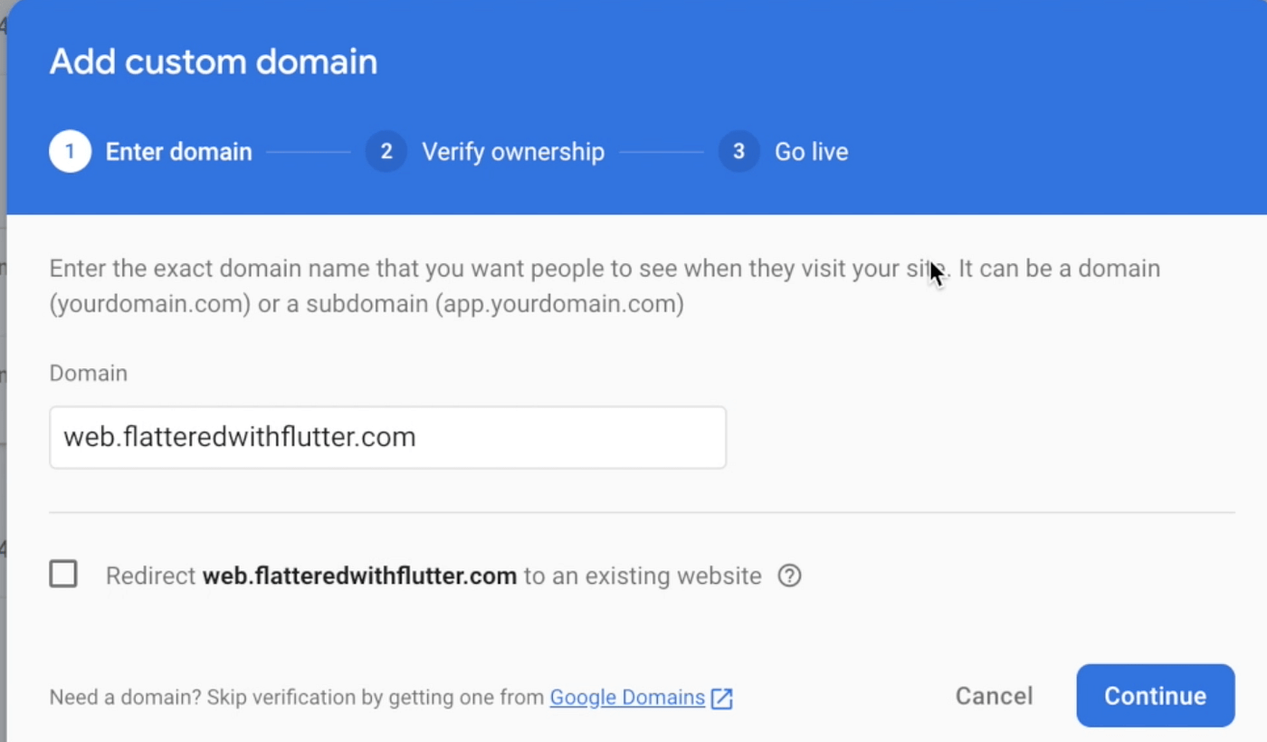Jump to the Verify ownership step
Screen dimensions: 1267x742
[x=512, y=152]
